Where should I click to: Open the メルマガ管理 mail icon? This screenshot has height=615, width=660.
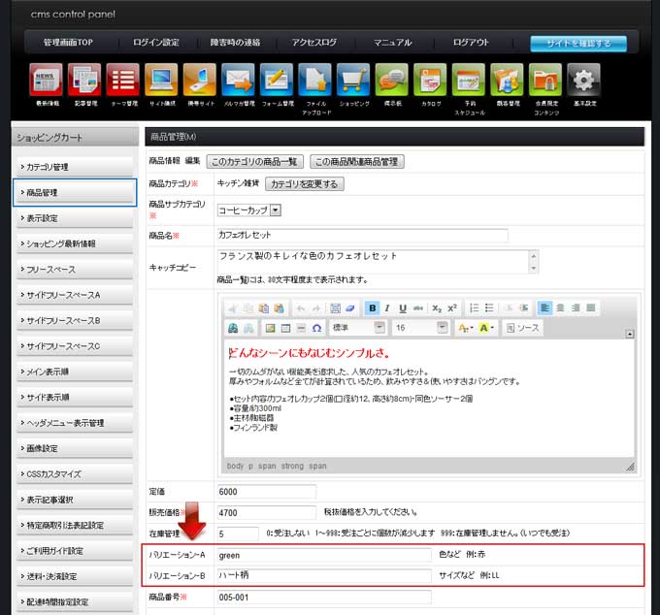click(x=238, y=81)
